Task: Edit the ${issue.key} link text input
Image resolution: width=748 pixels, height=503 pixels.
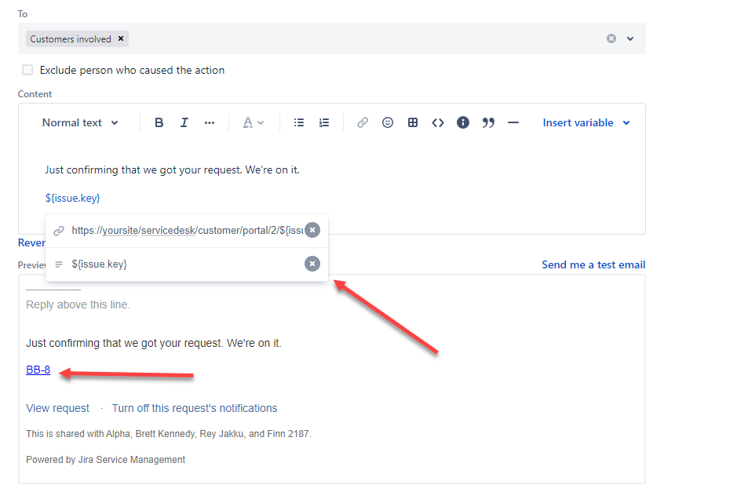Action: pyautogui.click(x=187, y=264)
